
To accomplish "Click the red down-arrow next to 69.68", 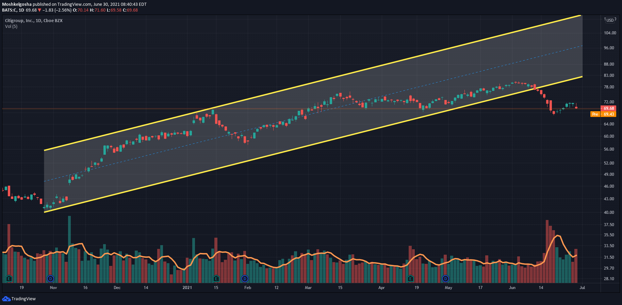I will click(39, 10).
